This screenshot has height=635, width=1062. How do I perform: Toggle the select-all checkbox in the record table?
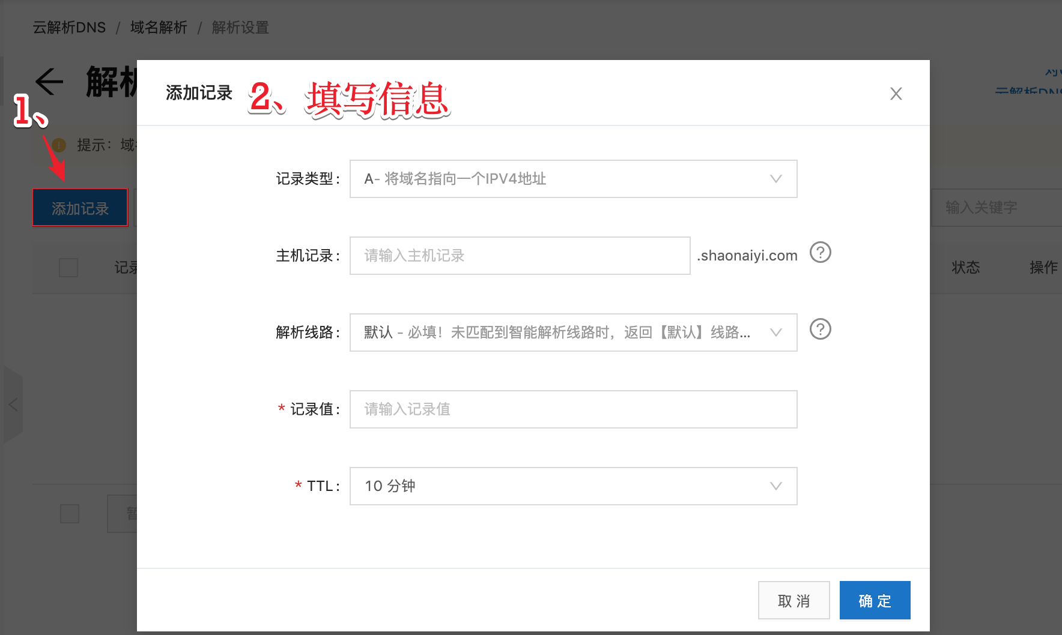68,268
